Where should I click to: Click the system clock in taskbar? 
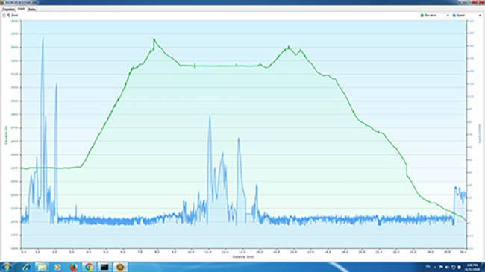(472, 267)
